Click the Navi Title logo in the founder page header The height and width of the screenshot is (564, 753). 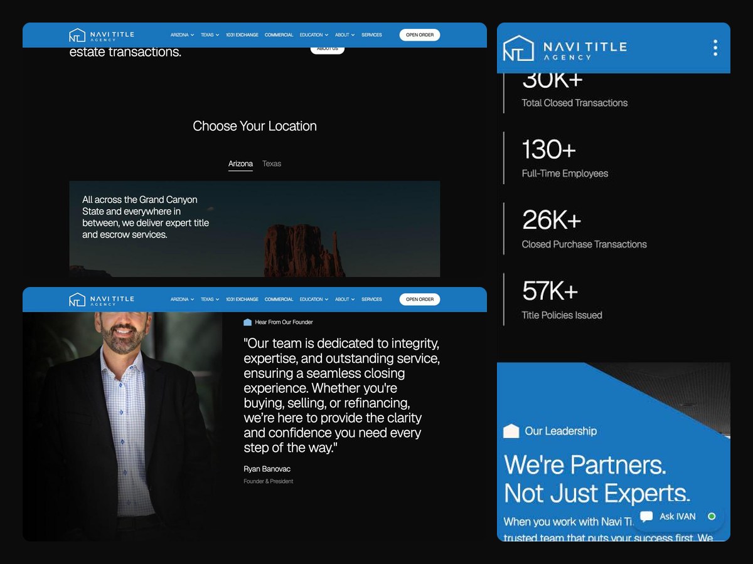[102, 300]
